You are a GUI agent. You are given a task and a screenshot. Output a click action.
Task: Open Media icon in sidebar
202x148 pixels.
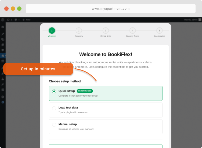[x=3, y=39]
